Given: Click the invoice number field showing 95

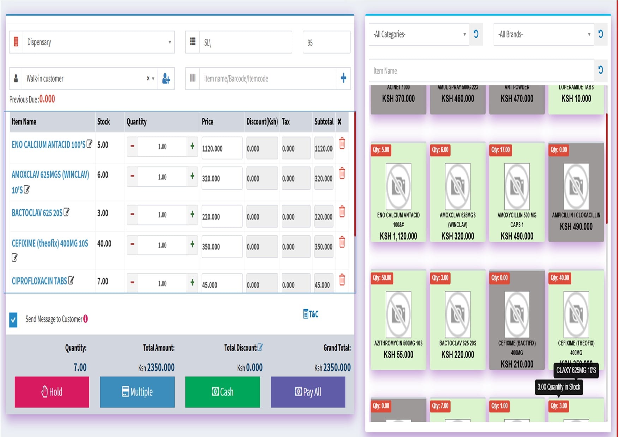Looking at the screenshot, I should pos(326,42).
